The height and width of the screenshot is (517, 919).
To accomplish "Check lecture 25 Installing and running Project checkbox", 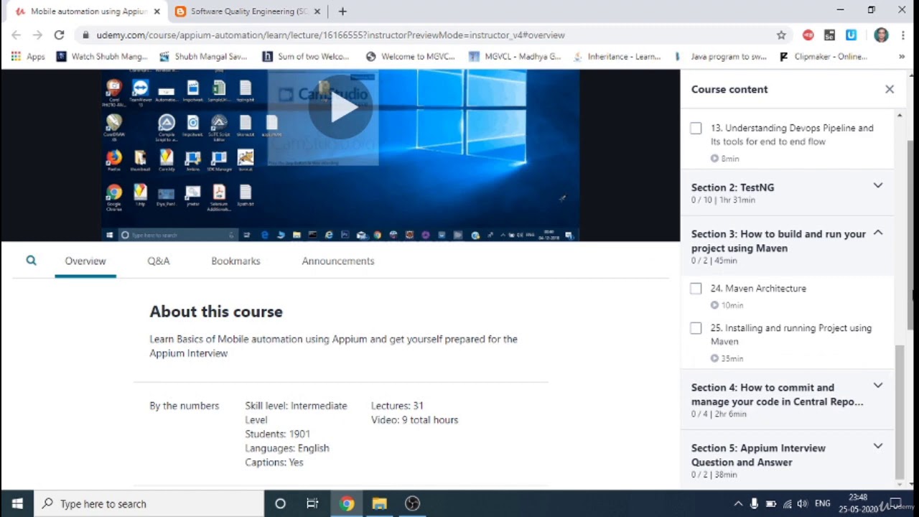I will tap(696, 328).
